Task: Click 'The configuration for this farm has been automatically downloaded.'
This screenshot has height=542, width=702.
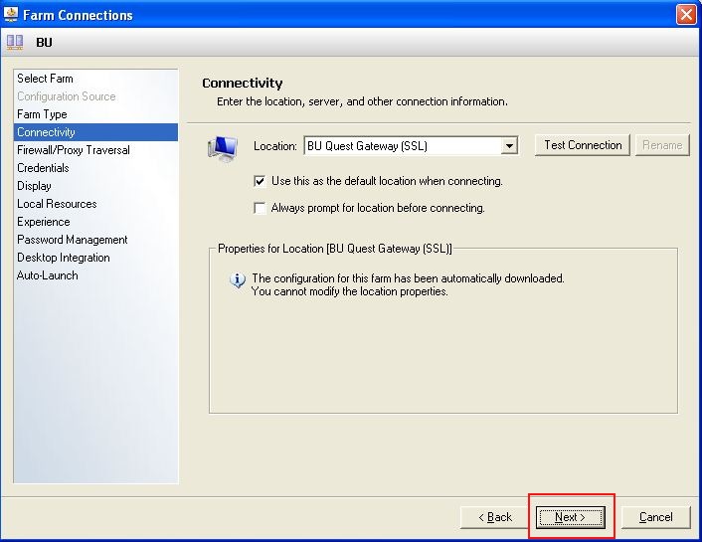Action: click(408, 278)
